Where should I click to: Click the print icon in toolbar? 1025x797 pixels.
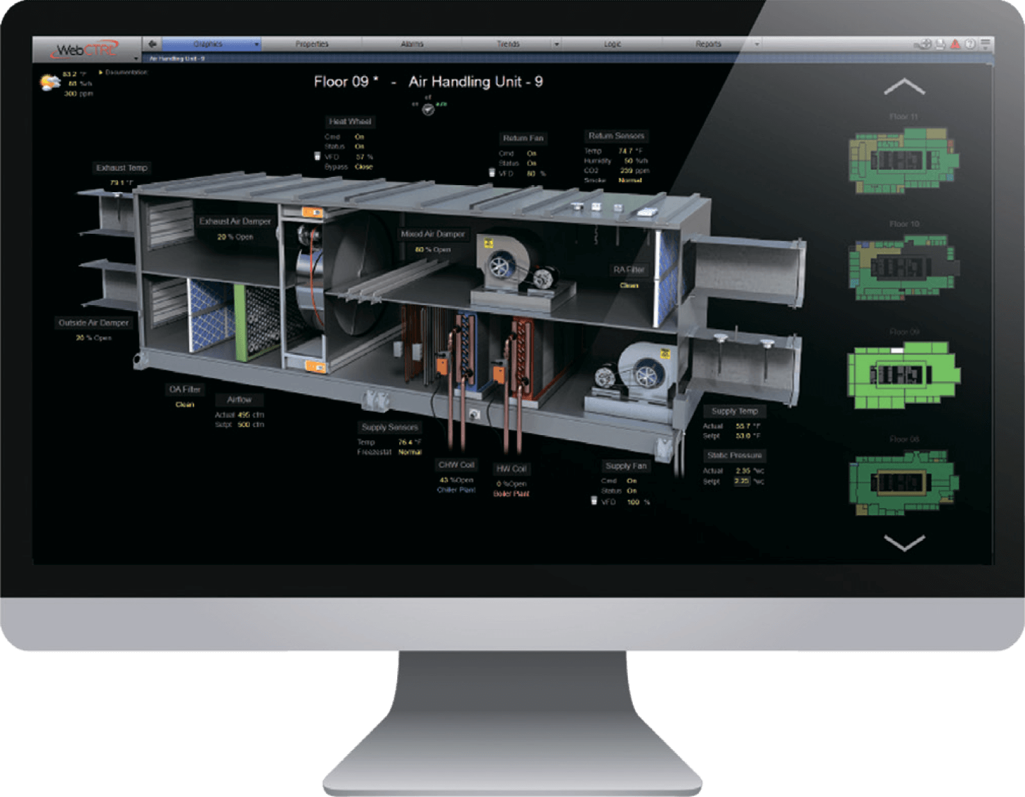tap(940, 44)
